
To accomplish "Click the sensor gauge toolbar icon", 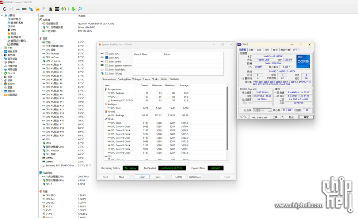I will pyautogui.click(x=64, y=9).
